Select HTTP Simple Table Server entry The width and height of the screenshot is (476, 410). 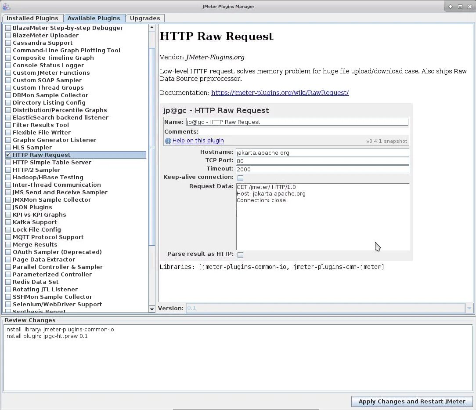coord(52,163)
